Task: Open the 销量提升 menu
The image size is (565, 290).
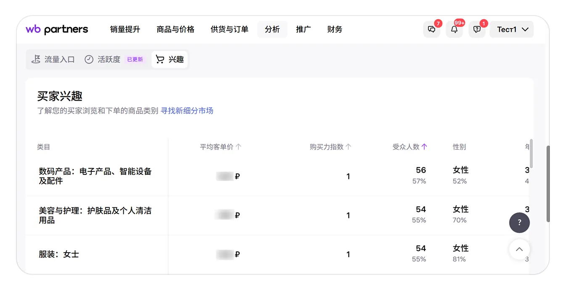Action: click(x=125, y=29)
